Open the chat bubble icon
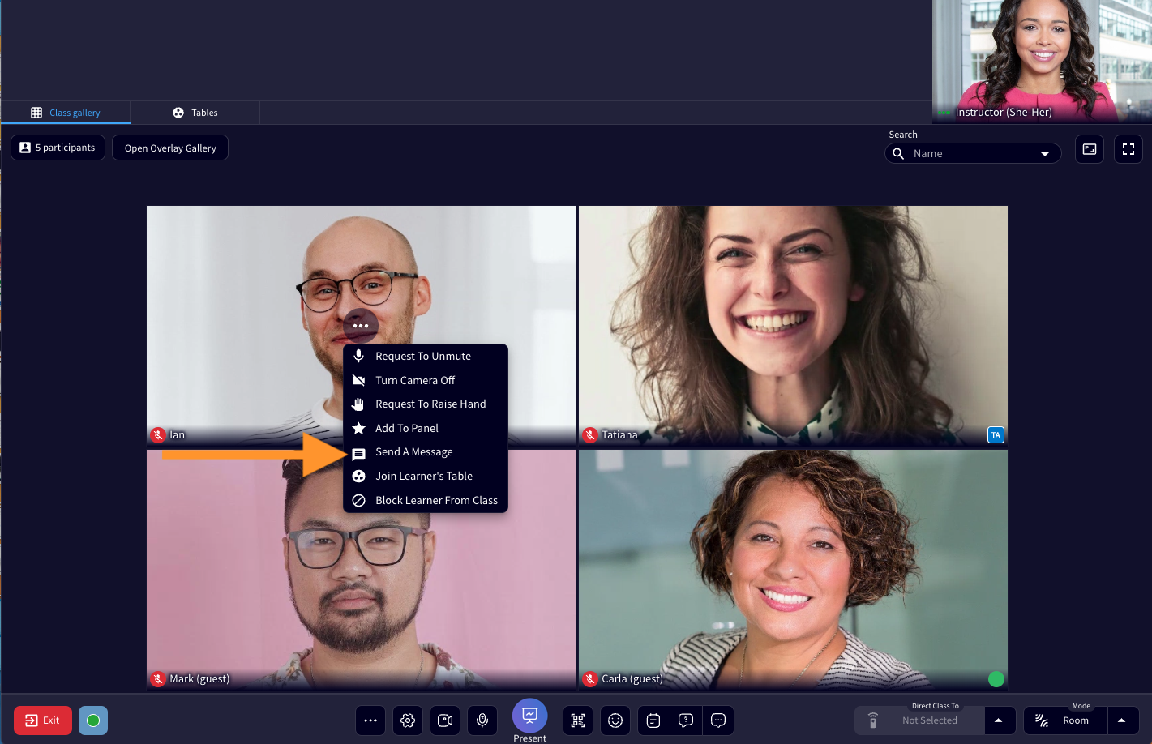 [x=718, y=720]
